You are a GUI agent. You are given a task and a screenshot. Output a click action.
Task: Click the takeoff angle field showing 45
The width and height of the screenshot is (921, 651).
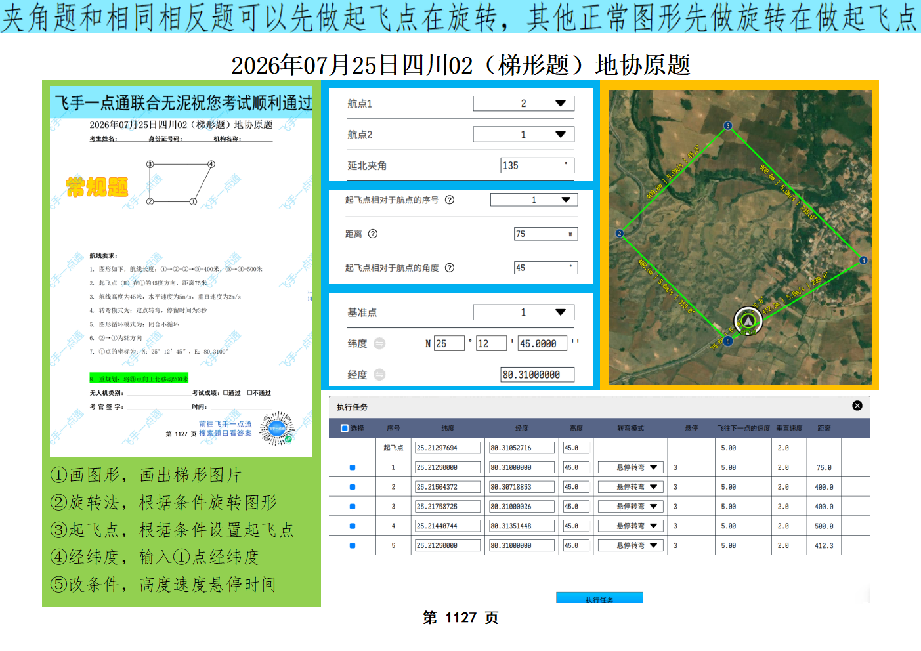[546, 268]
